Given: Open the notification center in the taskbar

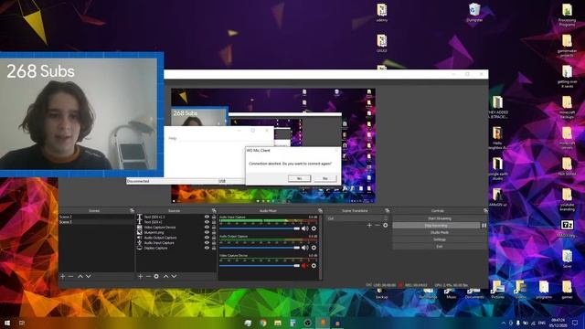Looking at the screenshot, I should pyautogui.click(x=575, y=323).
